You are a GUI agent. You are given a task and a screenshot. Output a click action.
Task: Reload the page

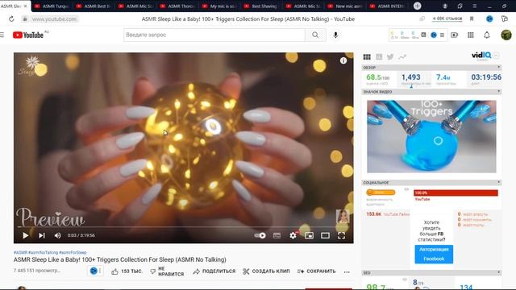pos(11,19)
